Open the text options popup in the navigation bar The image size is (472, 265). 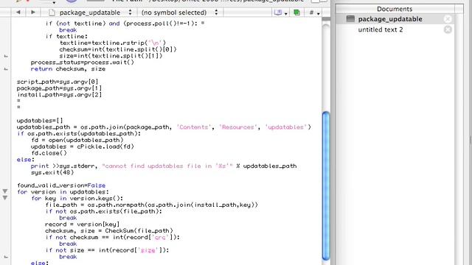pos(280,13)
